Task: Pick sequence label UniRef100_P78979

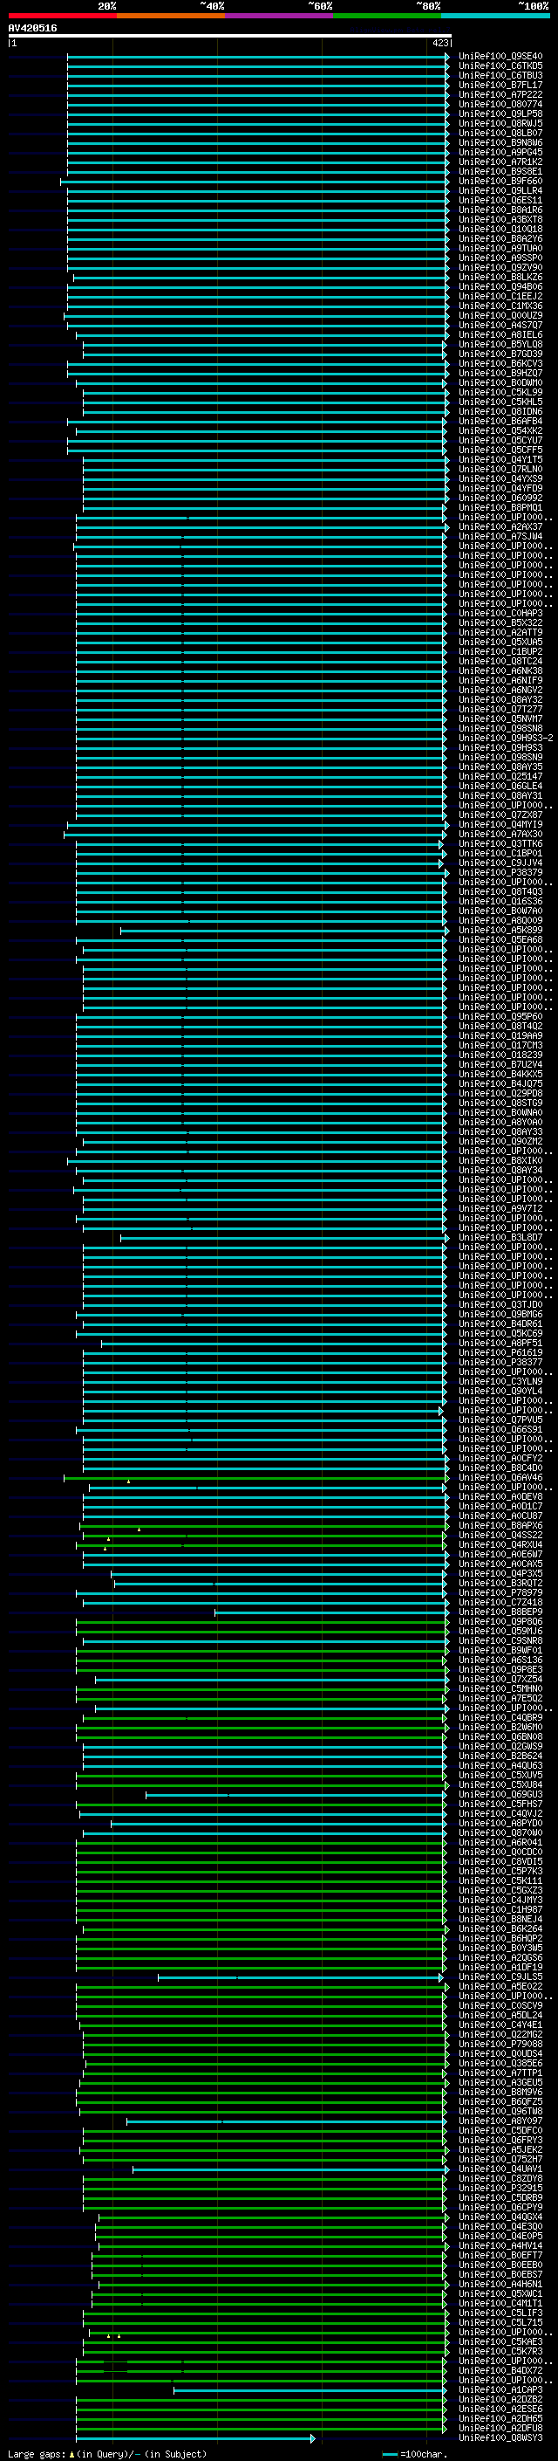Action: 500,1592
